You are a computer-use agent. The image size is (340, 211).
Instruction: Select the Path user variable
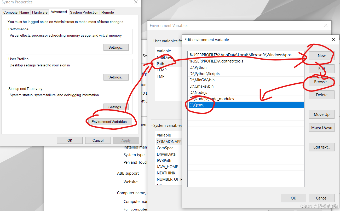pyautogui.click(x=168, y=64)
